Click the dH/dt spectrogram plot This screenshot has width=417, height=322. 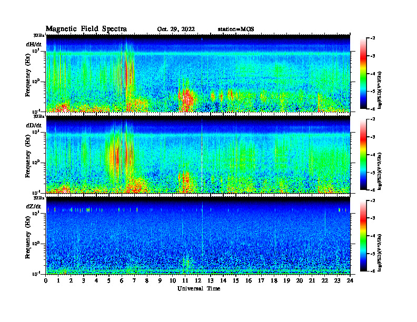(198, 73)
